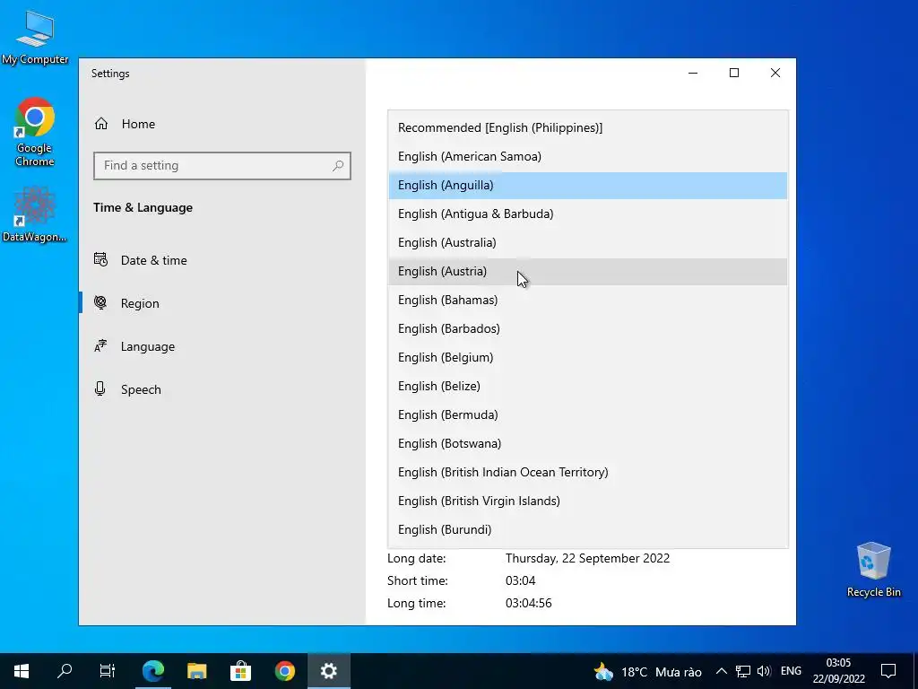Image resolution: width=918 pixels, height=689 pixels.
Task: Show hidden system tray icons
Action: pos(722,671)
